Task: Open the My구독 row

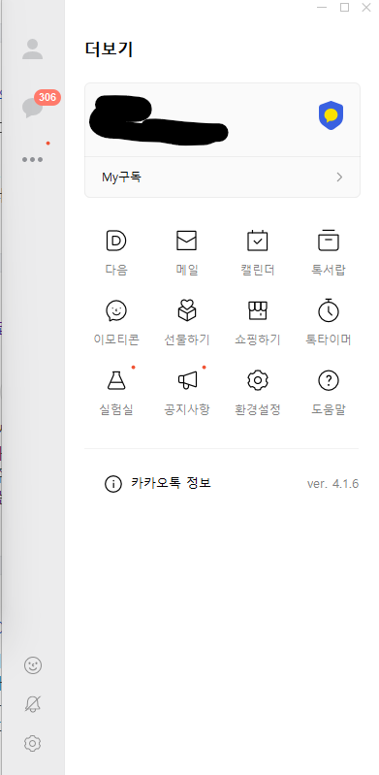Action: (x=222, y=177)
